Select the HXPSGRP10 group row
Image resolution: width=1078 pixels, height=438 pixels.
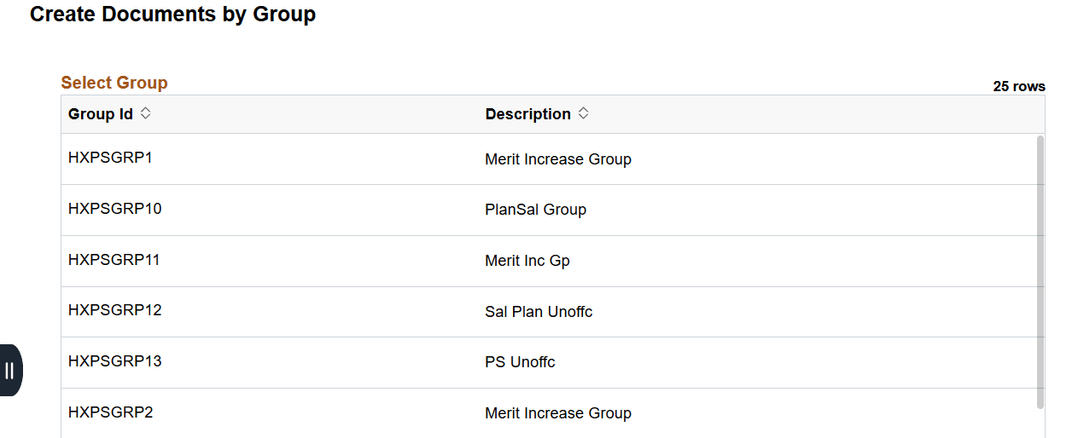tap(114, 209)
